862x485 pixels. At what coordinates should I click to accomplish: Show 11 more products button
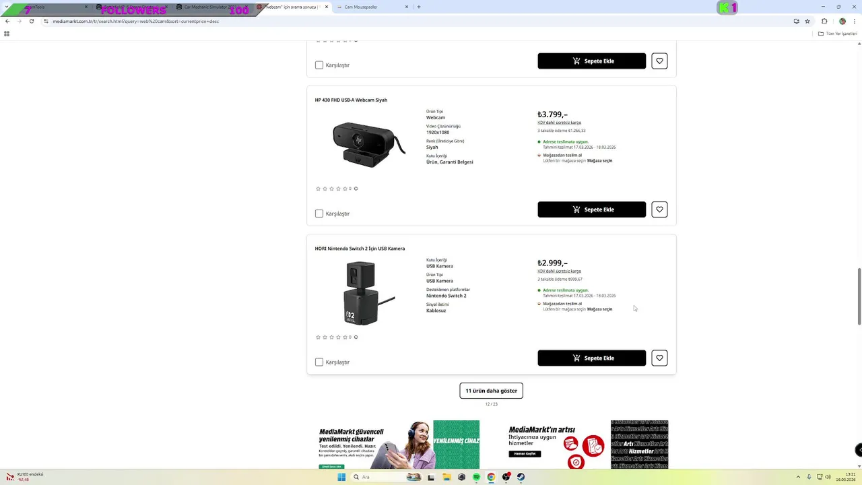pos(491,391)
